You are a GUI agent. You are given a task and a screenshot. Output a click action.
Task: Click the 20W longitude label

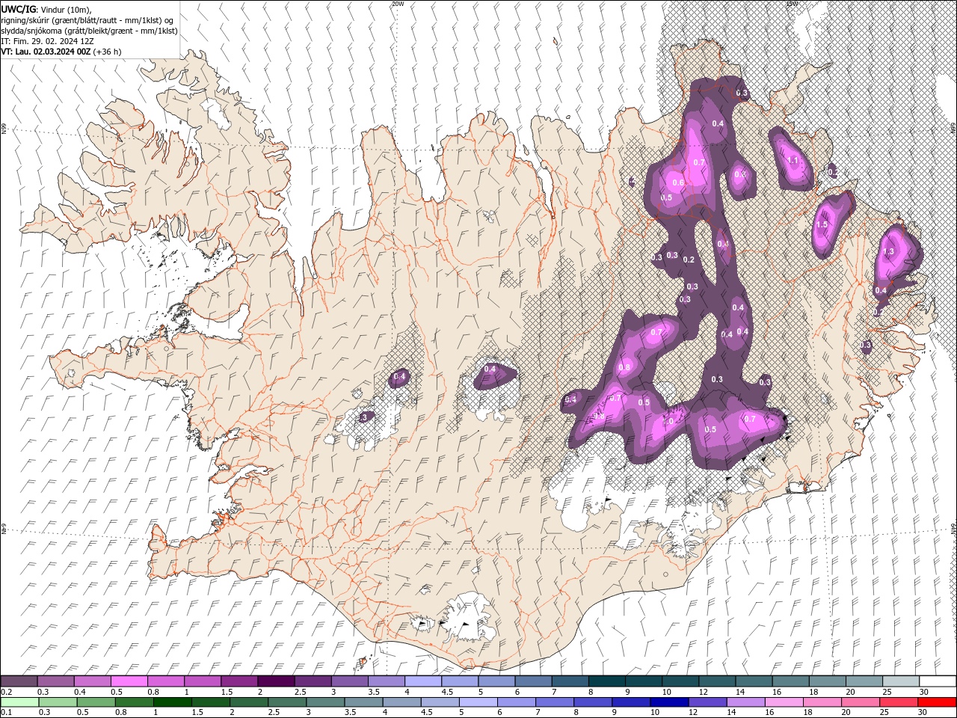(x=398, y=4)
